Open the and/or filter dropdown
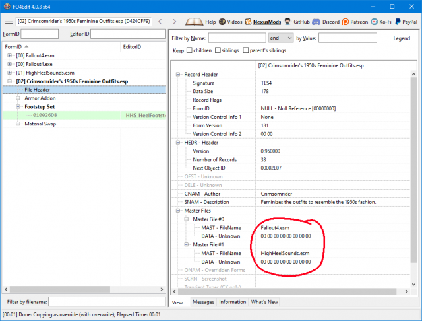 (282, 38)
